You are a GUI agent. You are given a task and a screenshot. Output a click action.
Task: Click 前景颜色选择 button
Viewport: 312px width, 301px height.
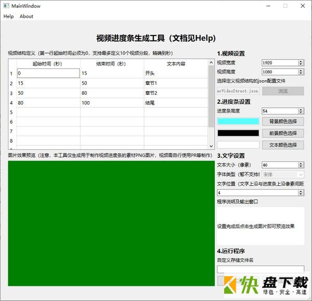point(283,133)
